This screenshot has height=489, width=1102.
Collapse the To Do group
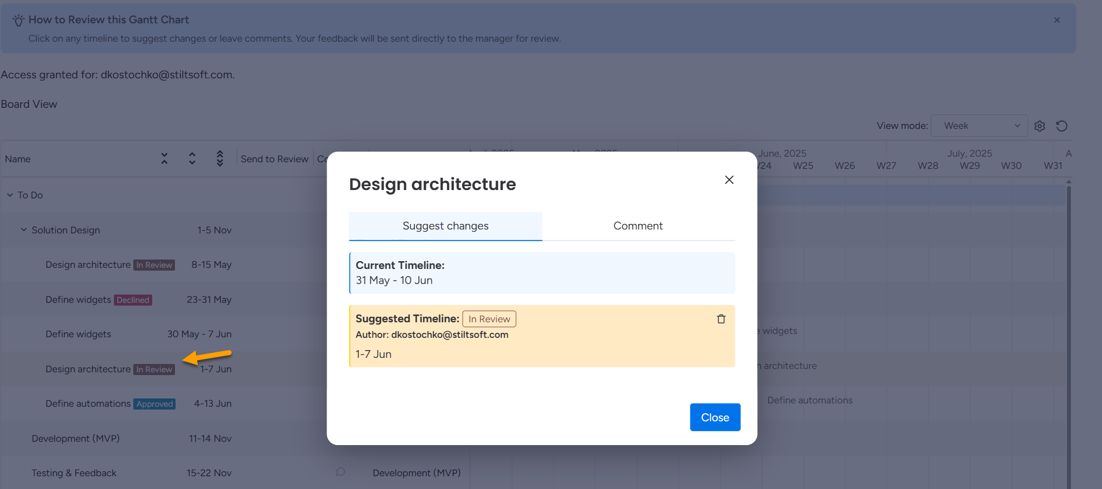[10, 195]
